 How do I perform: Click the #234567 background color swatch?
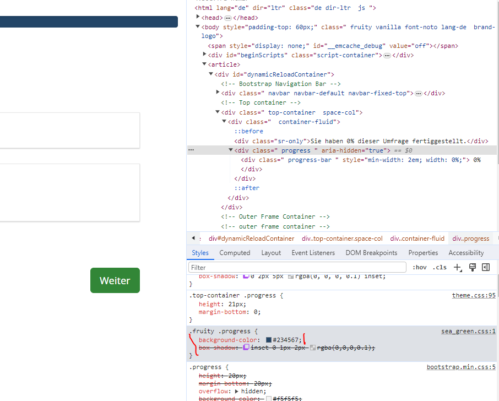point(269,340)
